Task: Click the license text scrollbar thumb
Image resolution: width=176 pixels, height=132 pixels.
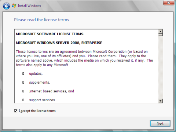Action: click(161, 35)
